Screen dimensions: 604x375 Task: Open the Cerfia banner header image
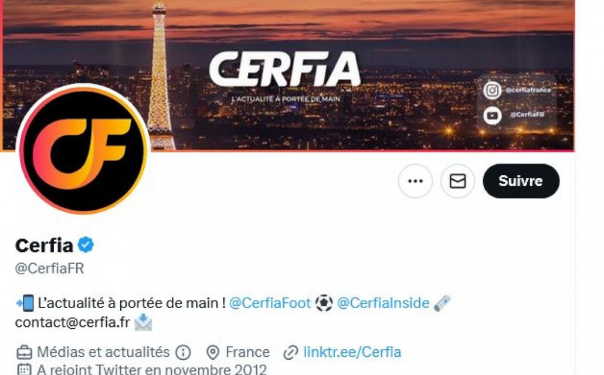coord(288,75)
